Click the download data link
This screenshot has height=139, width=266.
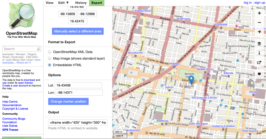point(29,80)
